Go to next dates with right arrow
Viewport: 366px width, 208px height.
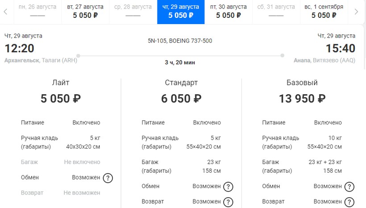pyautogui.click(x=356, y=12)
